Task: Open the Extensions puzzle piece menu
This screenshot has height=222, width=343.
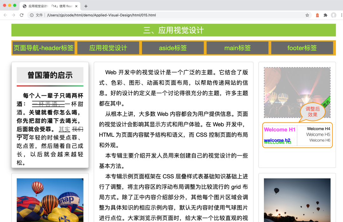Action: [326, 15]
